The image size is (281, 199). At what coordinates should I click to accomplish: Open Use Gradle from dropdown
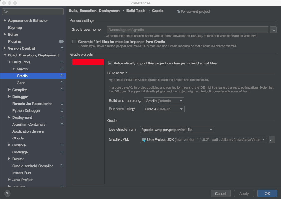click(x=177, y=130)
